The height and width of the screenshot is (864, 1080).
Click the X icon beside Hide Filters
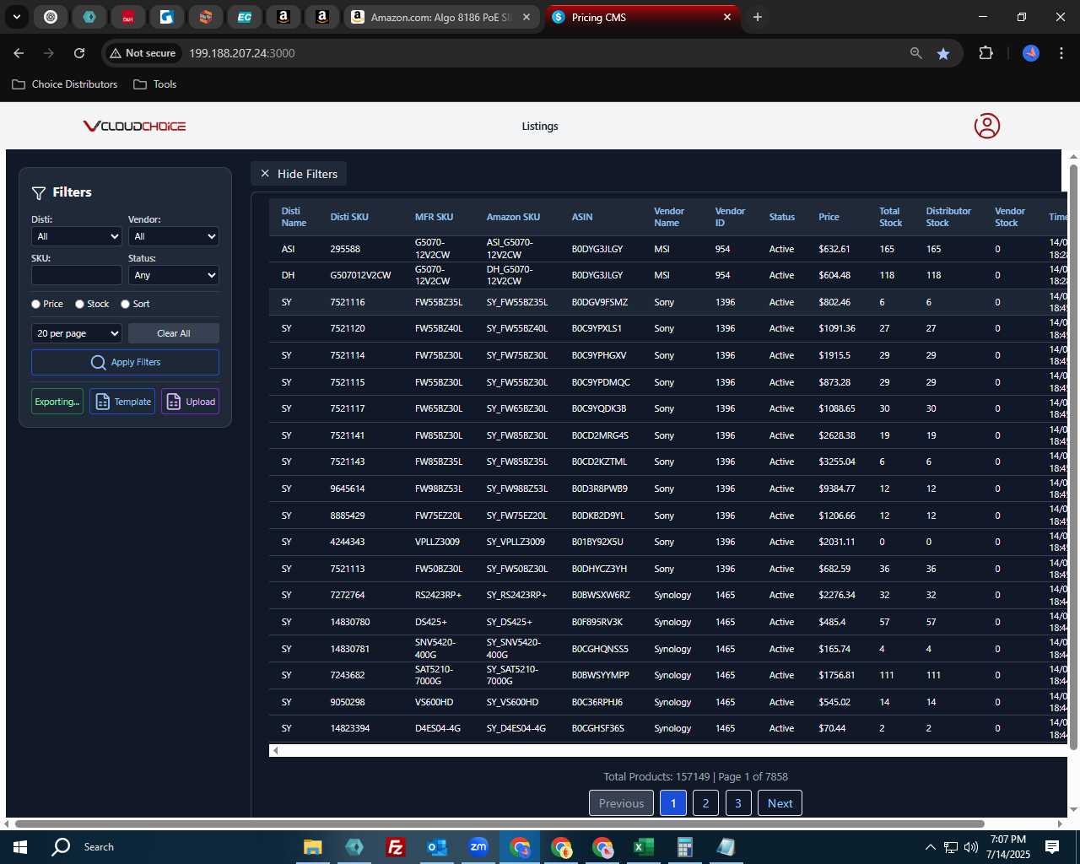coord(265,174)
